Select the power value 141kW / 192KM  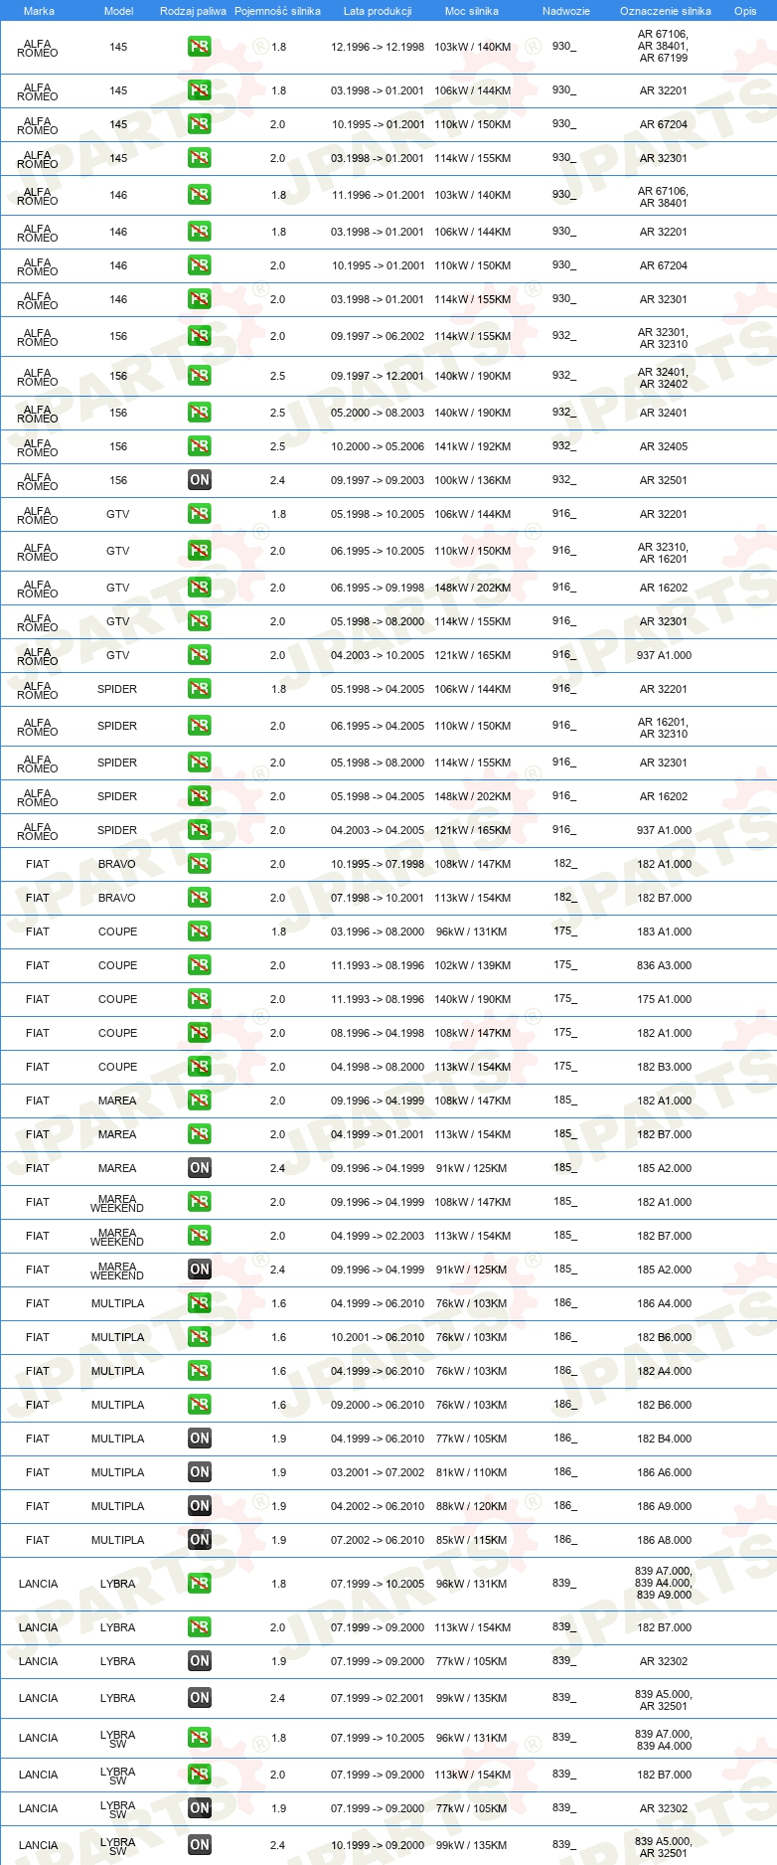[x=473, y=446]
